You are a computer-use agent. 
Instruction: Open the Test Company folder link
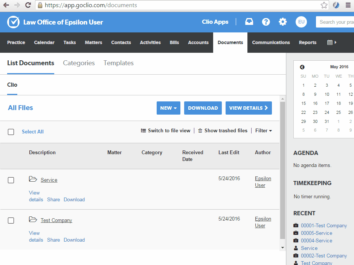point(56,220)
